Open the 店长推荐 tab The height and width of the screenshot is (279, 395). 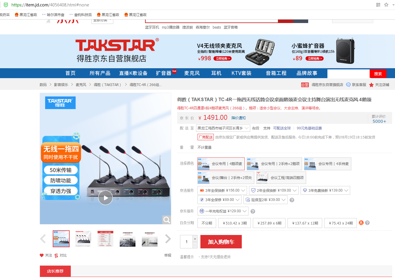click(55, 271)
